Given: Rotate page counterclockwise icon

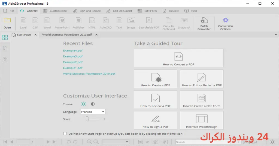Looking at the screenshot, I should (75, 142).
